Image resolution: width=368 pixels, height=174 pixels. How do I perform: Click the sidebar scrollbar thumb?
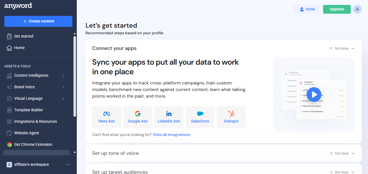75,77
